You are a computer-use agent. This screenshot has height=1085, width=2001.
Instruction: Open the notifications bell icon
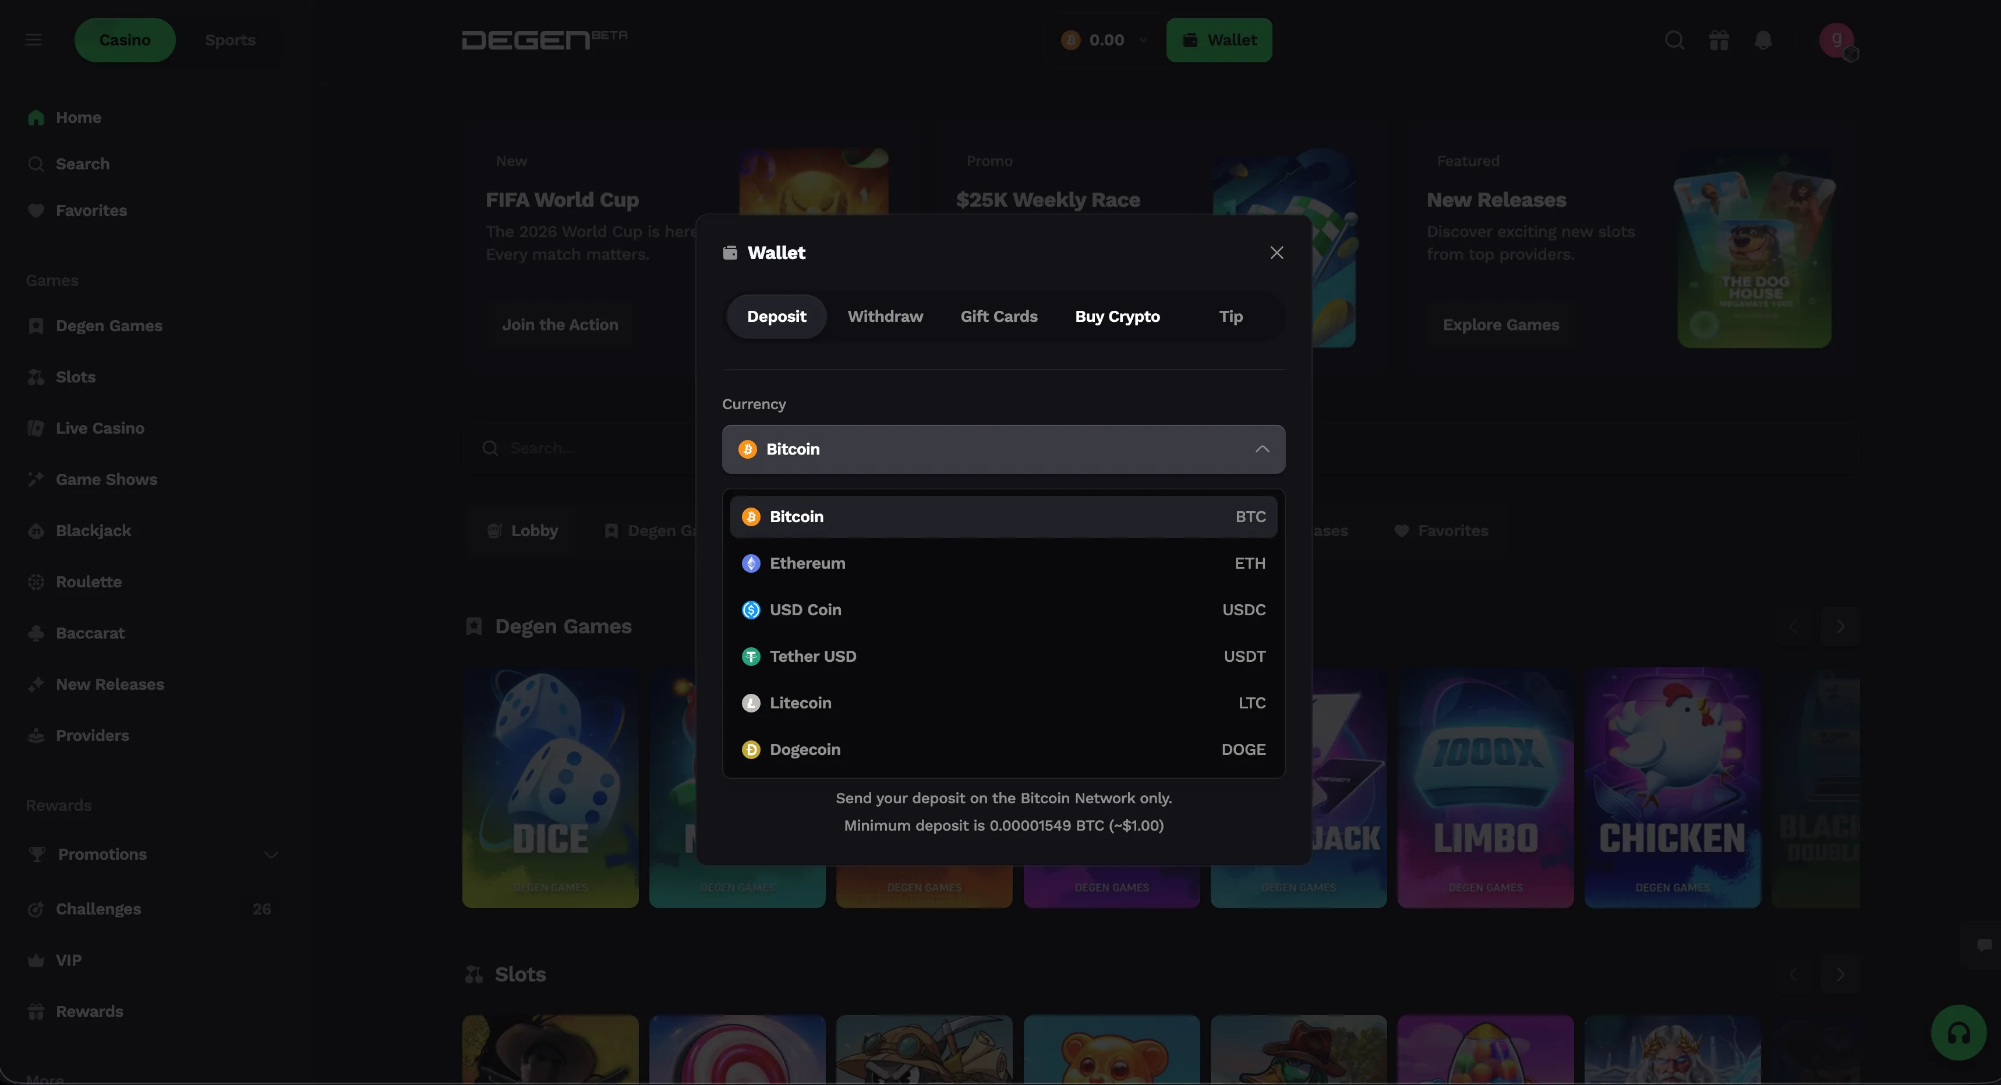[1763, 40]
